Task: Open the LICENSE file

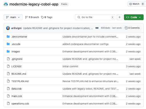Action: 17,66
